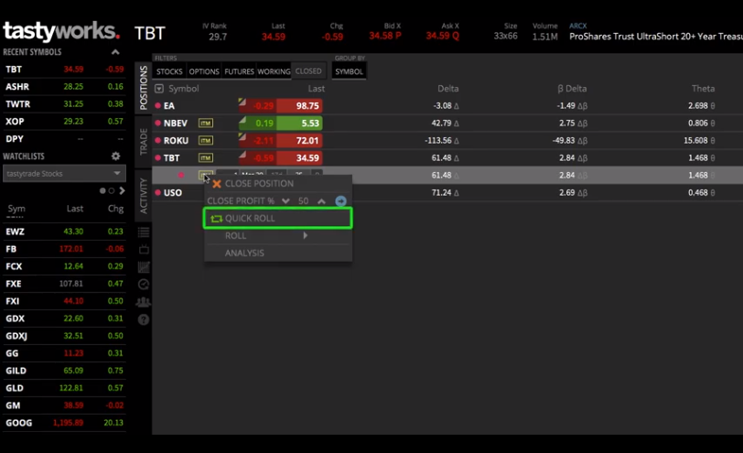The height and width of the screenshot is (453, 743).
Task: Select the second watchlist page dot
Action: (112, 191)
